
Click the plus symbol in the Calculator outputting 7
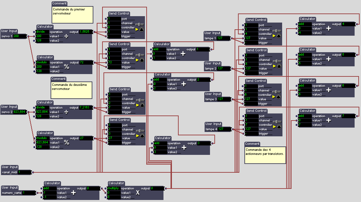click(x=329, y=120)
